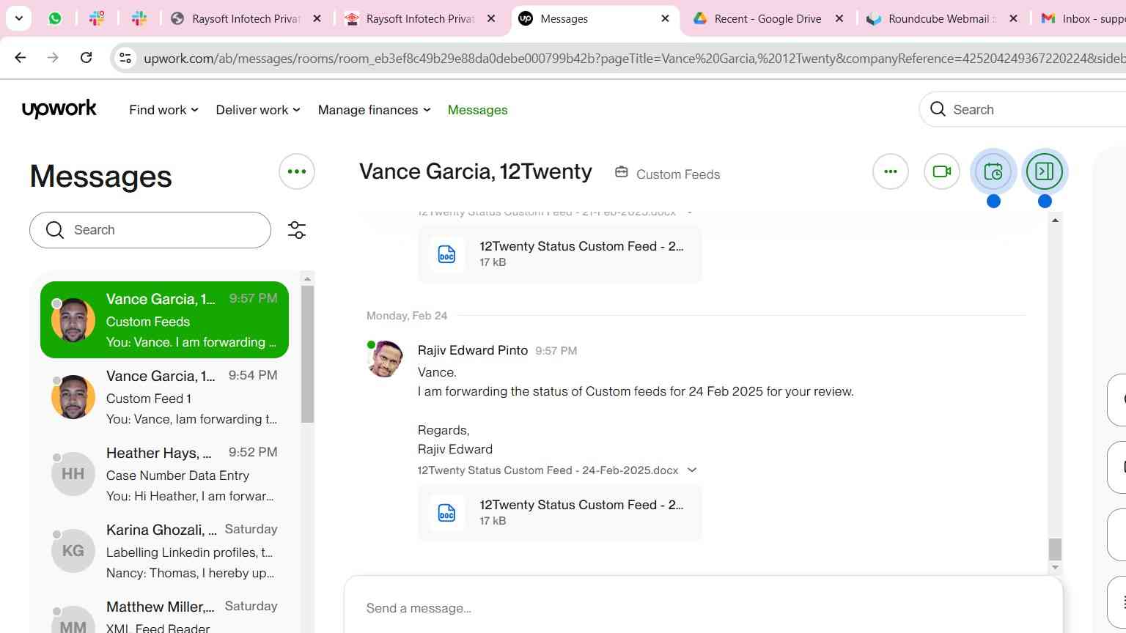Image resolution: width=1126 pixels, height=633 pixels.
Task: Open the Custom Feeds contract link
Action: pos(678,174)
